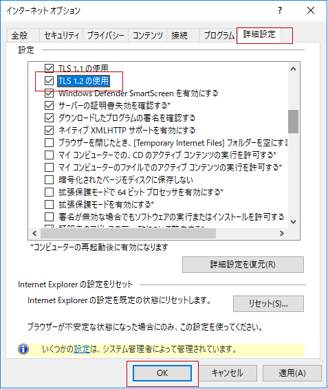
Task: Click the リセット(S)... button
Action: 268,304
